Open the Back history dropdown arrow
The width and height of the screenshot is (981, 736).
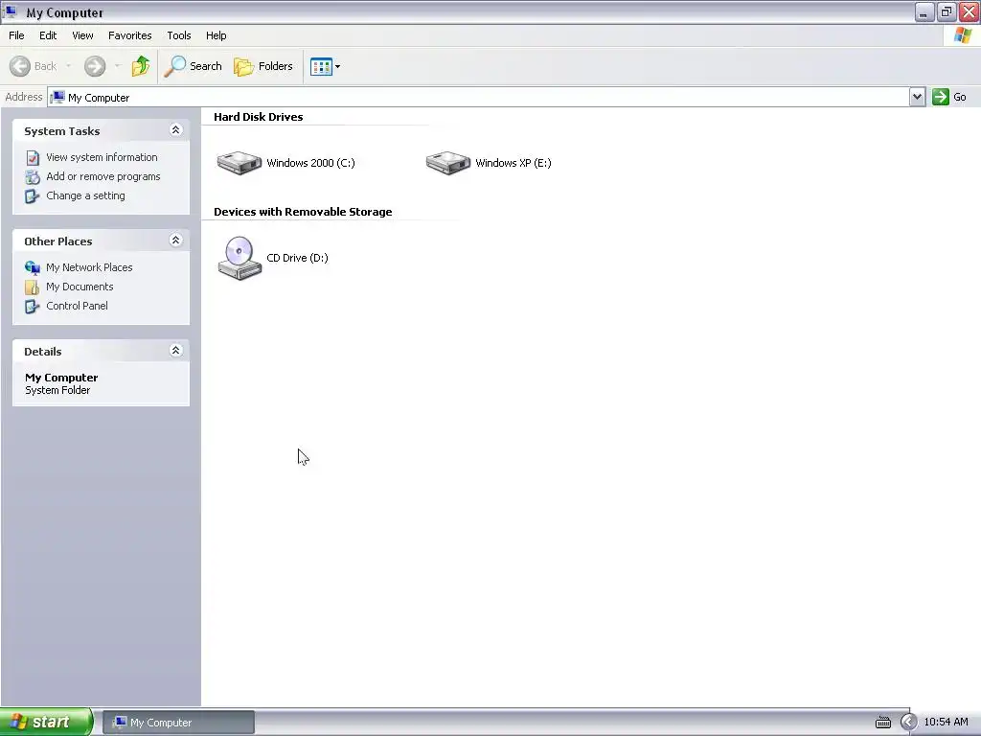(x=68, y=66)
